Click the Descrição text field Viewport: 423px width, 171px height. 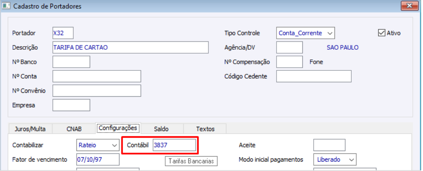tap(130, 48)
